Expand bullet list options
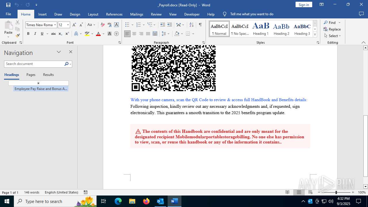Image resolution: width=368 pixels, height=207 pixels. coord(133,25)
